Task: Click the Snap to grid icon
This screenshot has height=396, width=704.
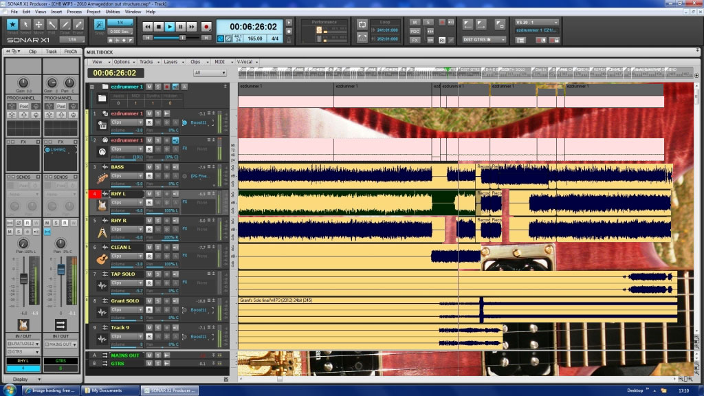Action: (100, 26)
